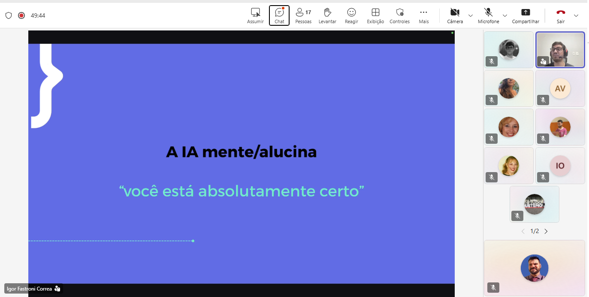Expand the Sair leave options arrow
Image resolution: width=589 pixels, height=297 pixels.
576,16
